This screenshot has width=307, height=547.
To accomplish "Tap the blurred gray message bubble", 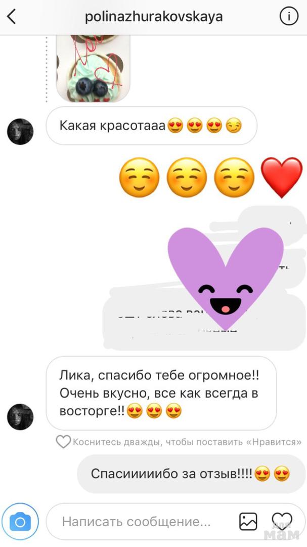I will tap(204, 278).
